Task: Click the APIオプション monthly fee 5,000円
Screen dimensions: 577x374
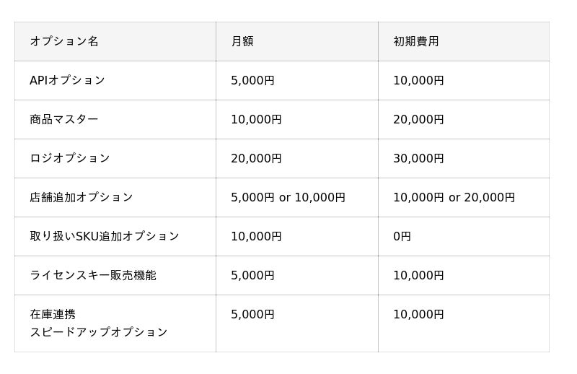Action: tap(252, 80)
